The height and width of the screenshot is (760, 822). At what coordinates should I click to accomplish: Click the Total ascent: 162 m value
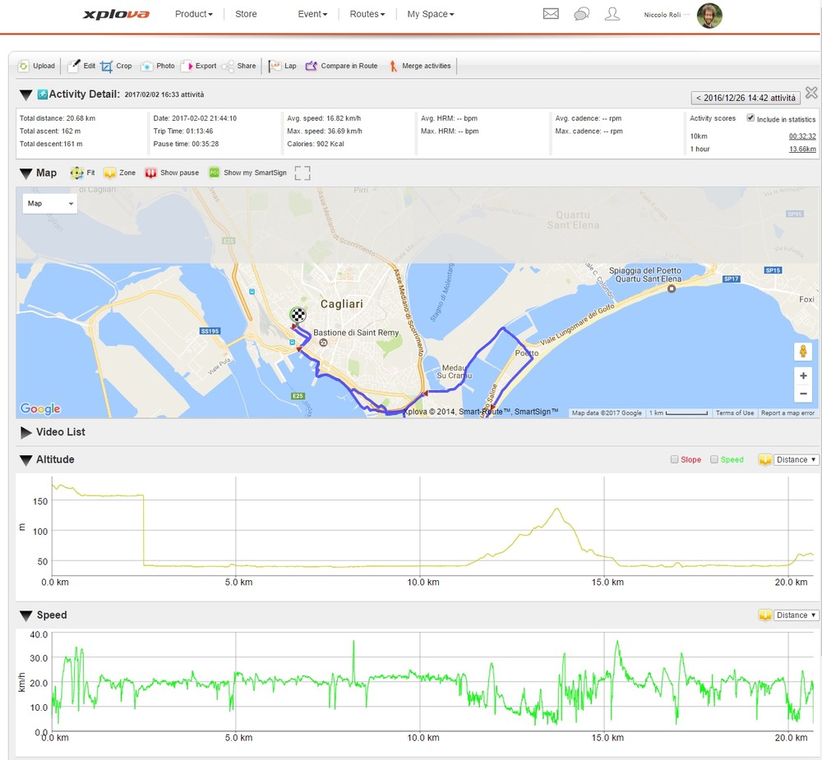[x=50, y=131]
